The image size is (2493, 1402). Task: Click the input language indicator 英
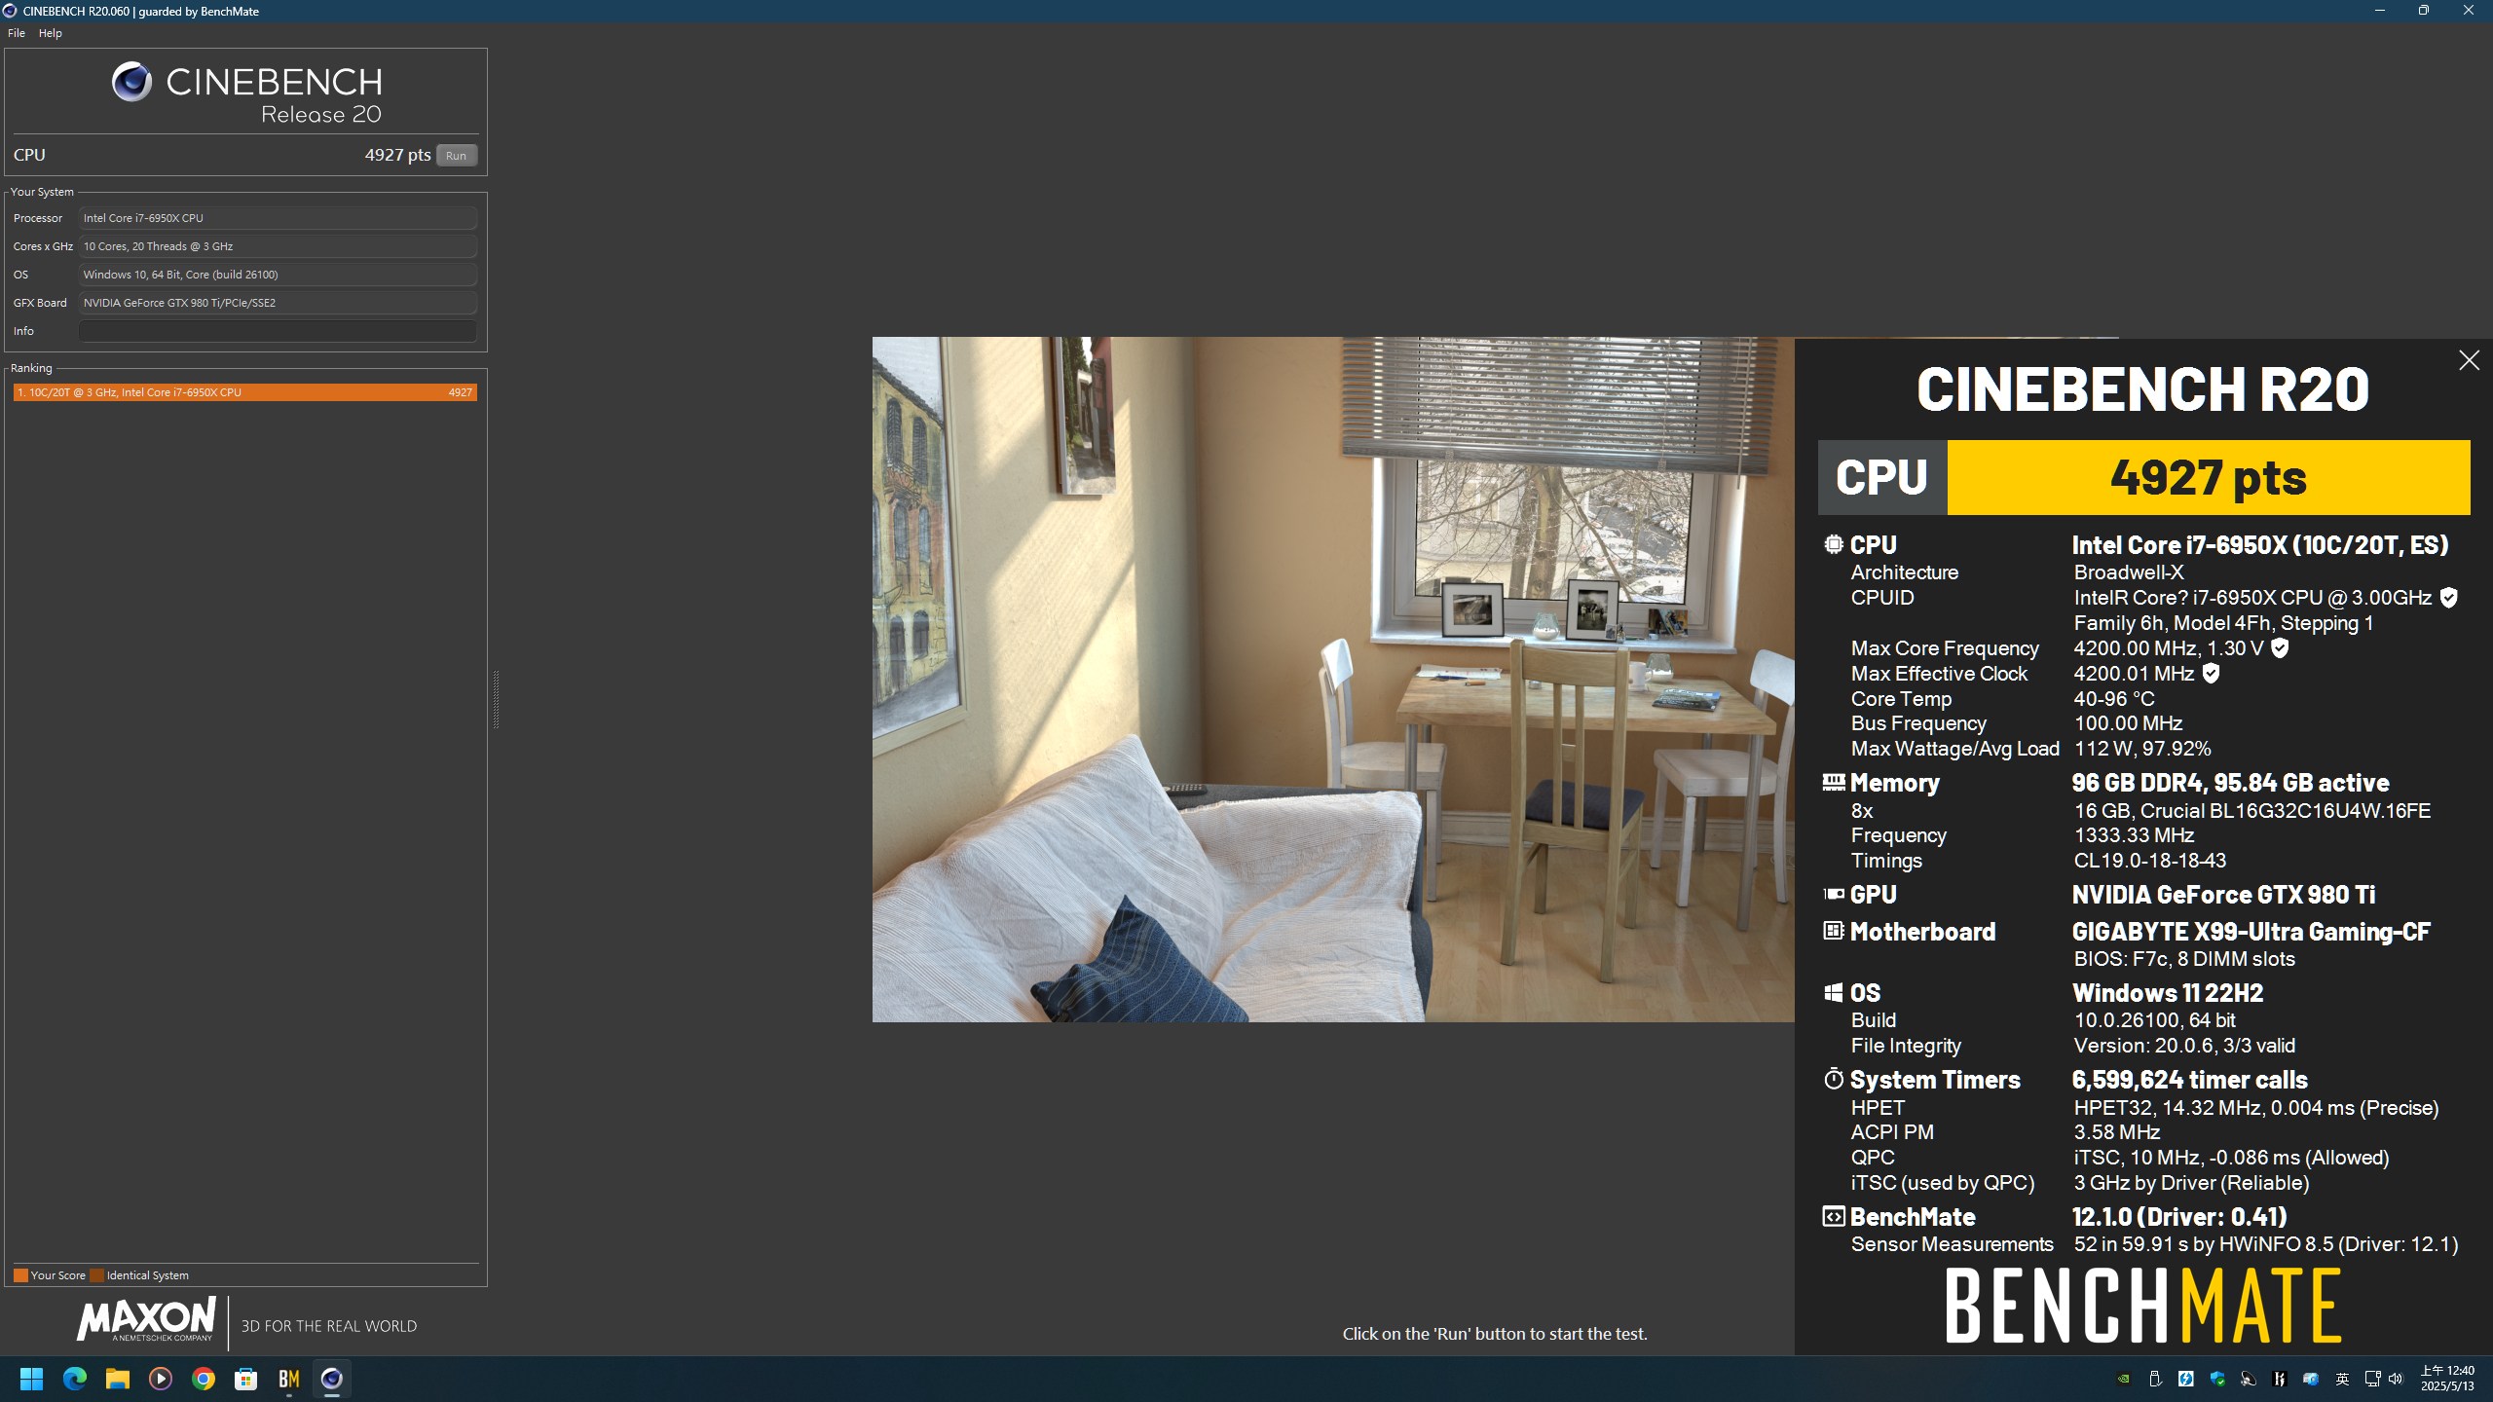pyautogui.click(x=2342, y=1379)
